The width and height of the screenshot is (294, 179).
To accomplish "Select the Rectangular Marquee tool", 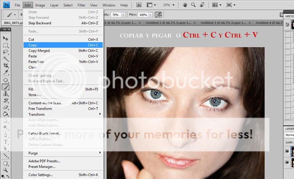I will [x=5, y=45].
